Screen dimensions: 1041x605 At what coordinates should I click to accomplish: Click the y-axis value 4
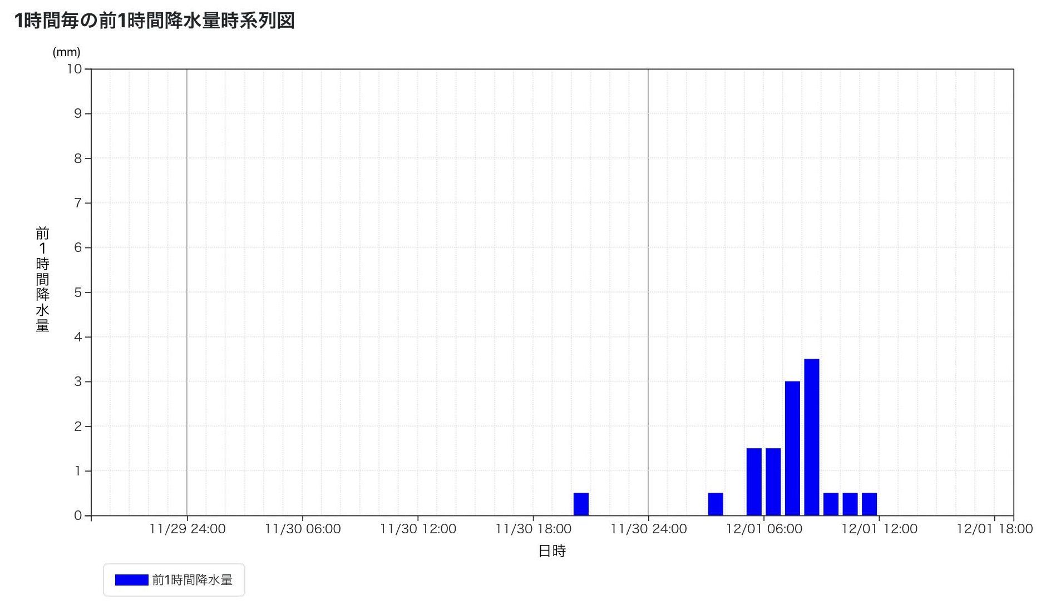pos(78,337)
